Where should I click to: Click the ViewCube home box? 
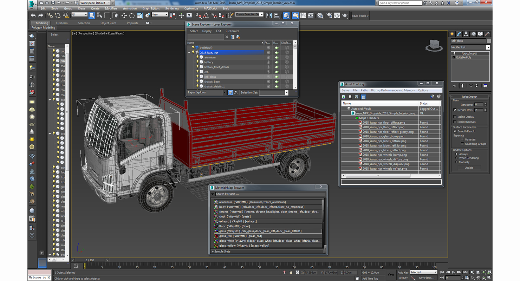[x=434, y=45]
